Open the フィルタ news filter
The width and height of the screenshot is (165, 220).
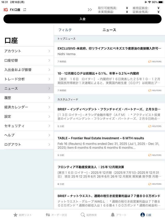click(65, 30)
